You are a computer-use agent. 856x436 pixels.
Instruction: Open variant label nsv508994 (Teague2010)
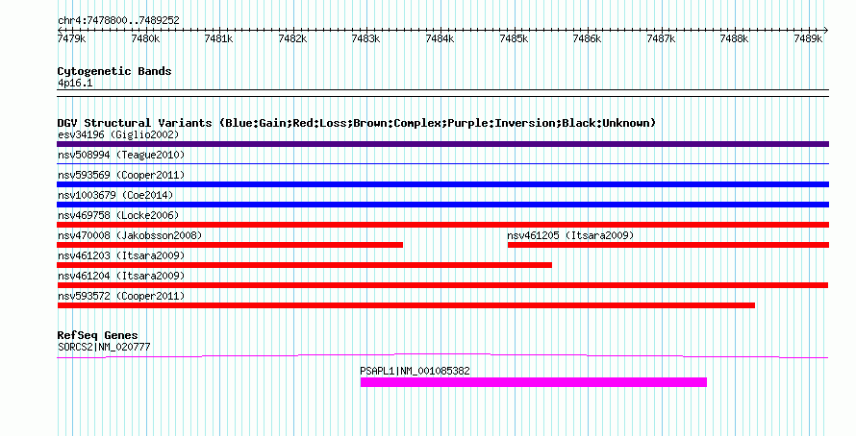point(121,155)
